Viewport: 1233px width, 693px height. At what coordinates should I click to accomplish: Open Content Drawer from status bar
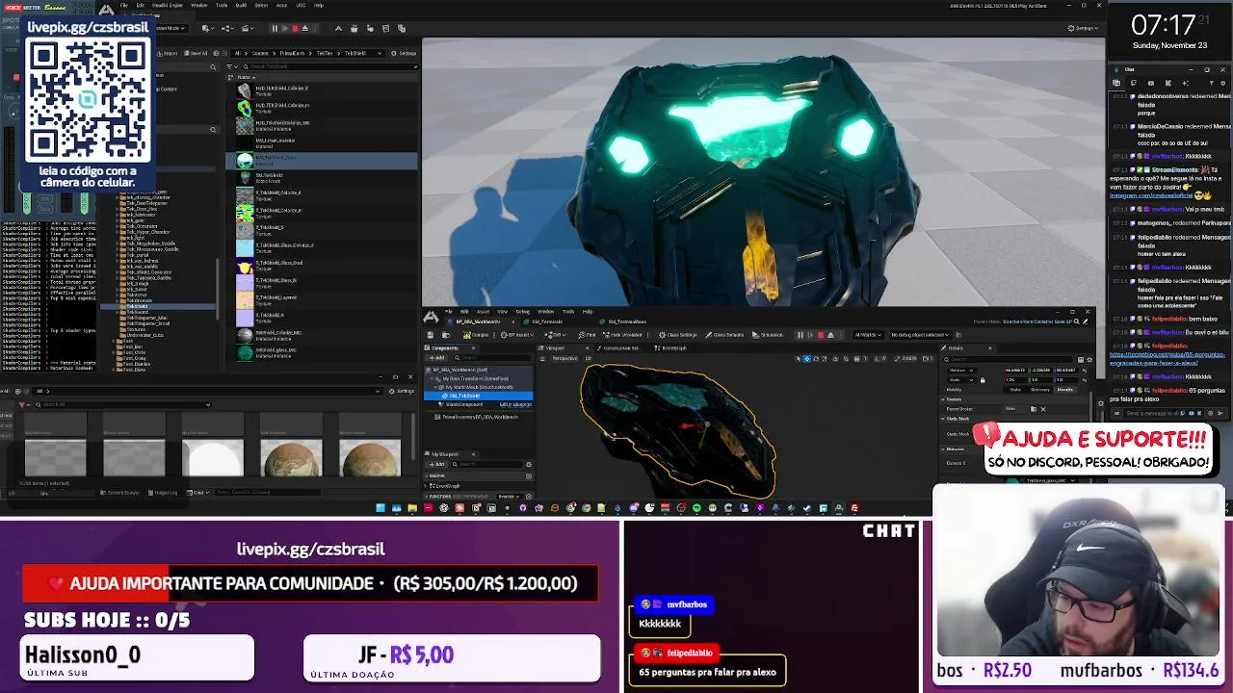120,492
